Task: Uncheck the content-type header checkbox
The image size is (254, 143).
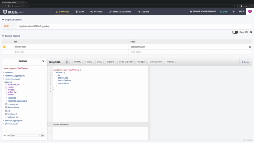Action: (4, 47)
